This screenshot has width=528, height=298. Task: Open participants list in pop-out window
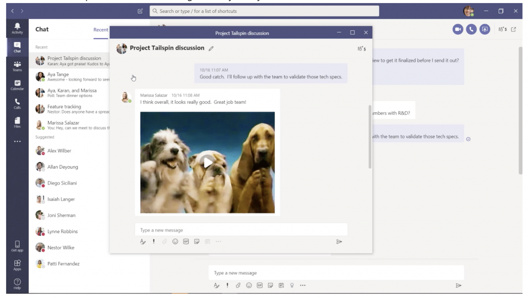pyautogui.click(x=361, y=48)
